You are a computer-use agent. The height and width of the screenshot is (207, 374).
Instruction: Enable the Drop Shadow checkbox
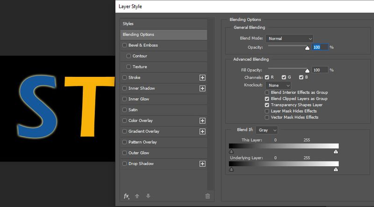point(124,163)
